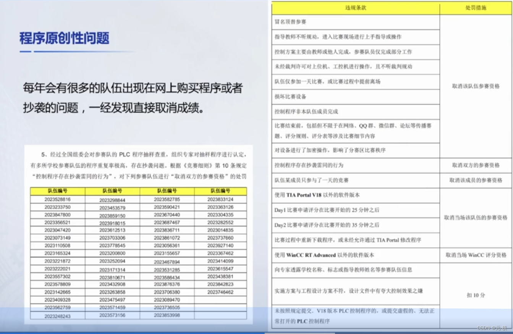The height and width of the screenshot is (334, 513).
Task: Select cell 2023356521
Action: click(x=58, y=223)
